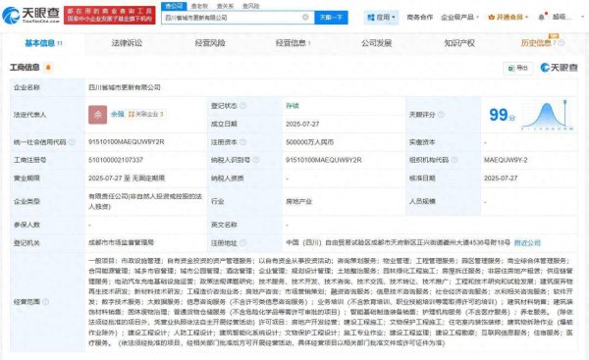Open the user account name menu
This screenshot has width=589, height=360.
tap(562, 18)
